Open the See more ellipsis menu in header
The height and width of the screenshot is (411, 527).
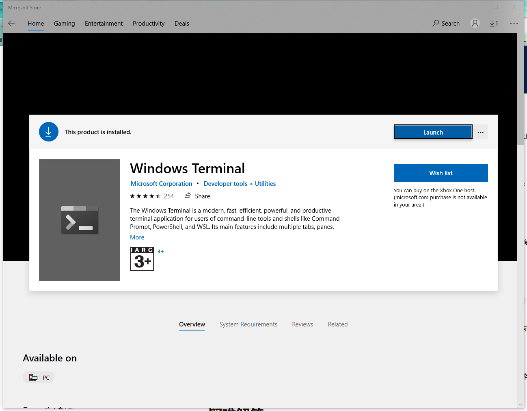514,23
